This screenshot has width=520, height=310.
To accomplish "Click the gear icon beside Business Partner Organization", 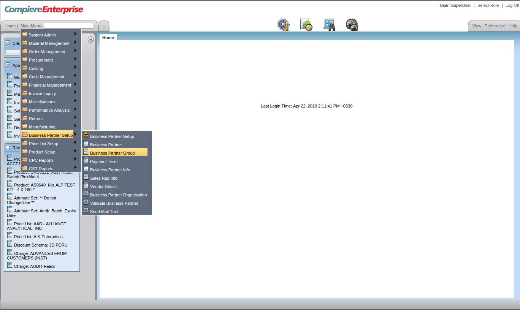I will pyautogui.click(x=86, y=194).
